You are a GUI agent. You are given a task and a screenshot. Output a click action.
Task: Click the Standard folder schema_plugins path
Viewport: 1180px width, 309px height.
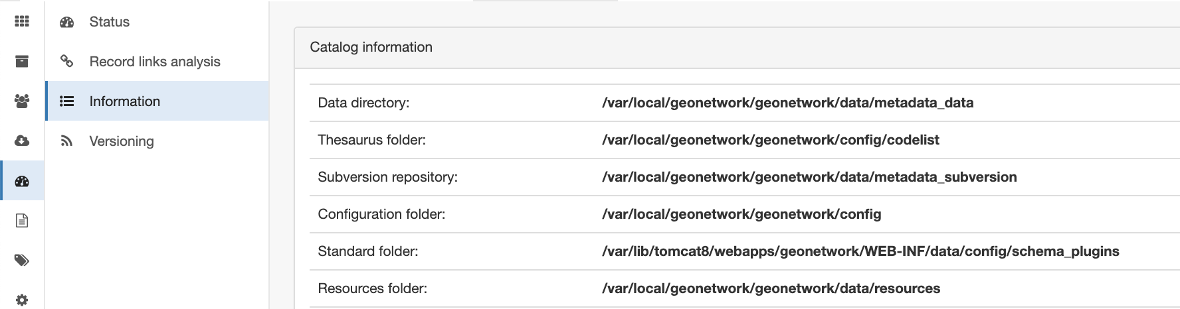pos(860,251)
